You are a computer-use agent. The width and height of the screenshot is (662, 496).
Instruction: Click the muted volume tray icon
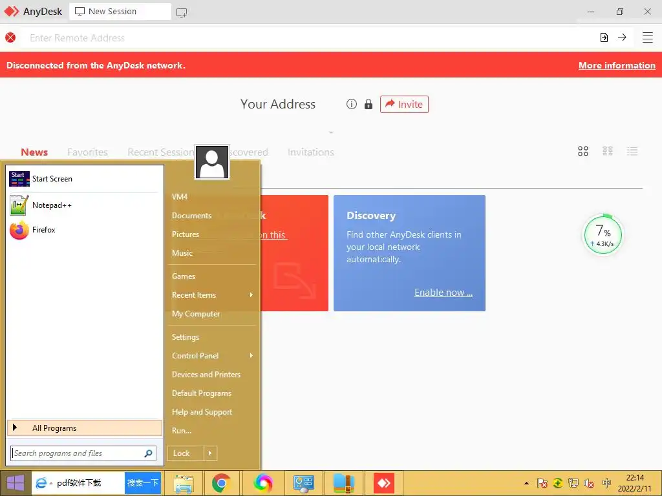coord(588,483)
